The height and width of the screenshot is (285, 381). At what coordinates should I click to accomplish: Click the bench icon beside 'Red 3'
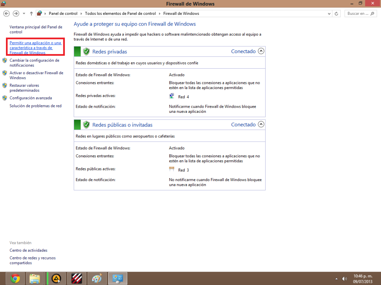coord(172,169)
